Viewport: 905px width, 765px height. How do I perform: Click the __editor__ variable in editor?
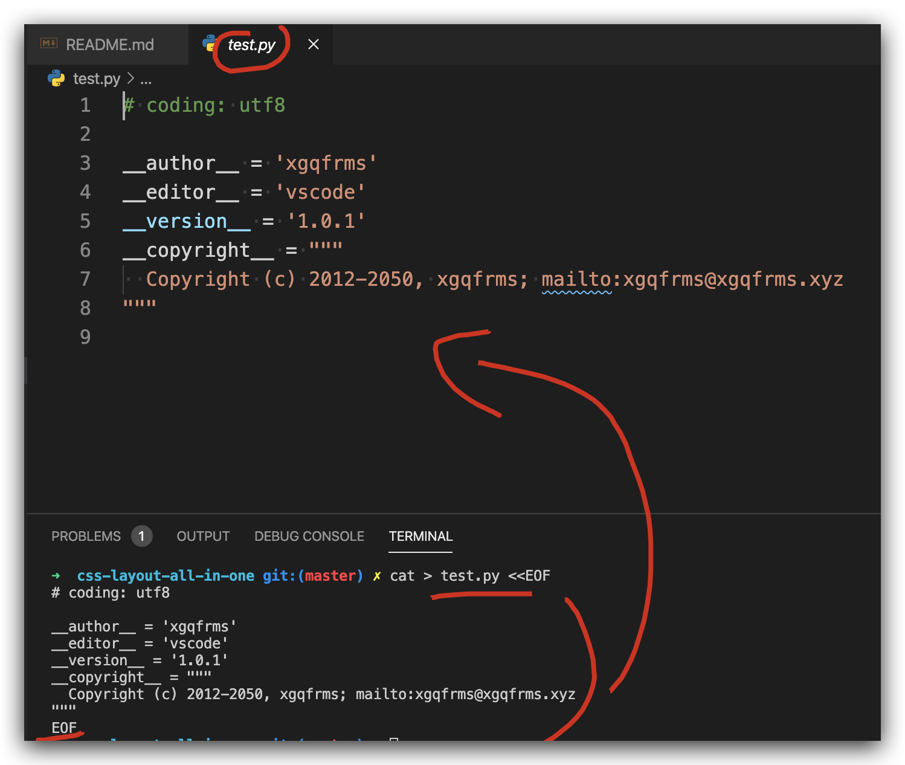coord(181,192)
